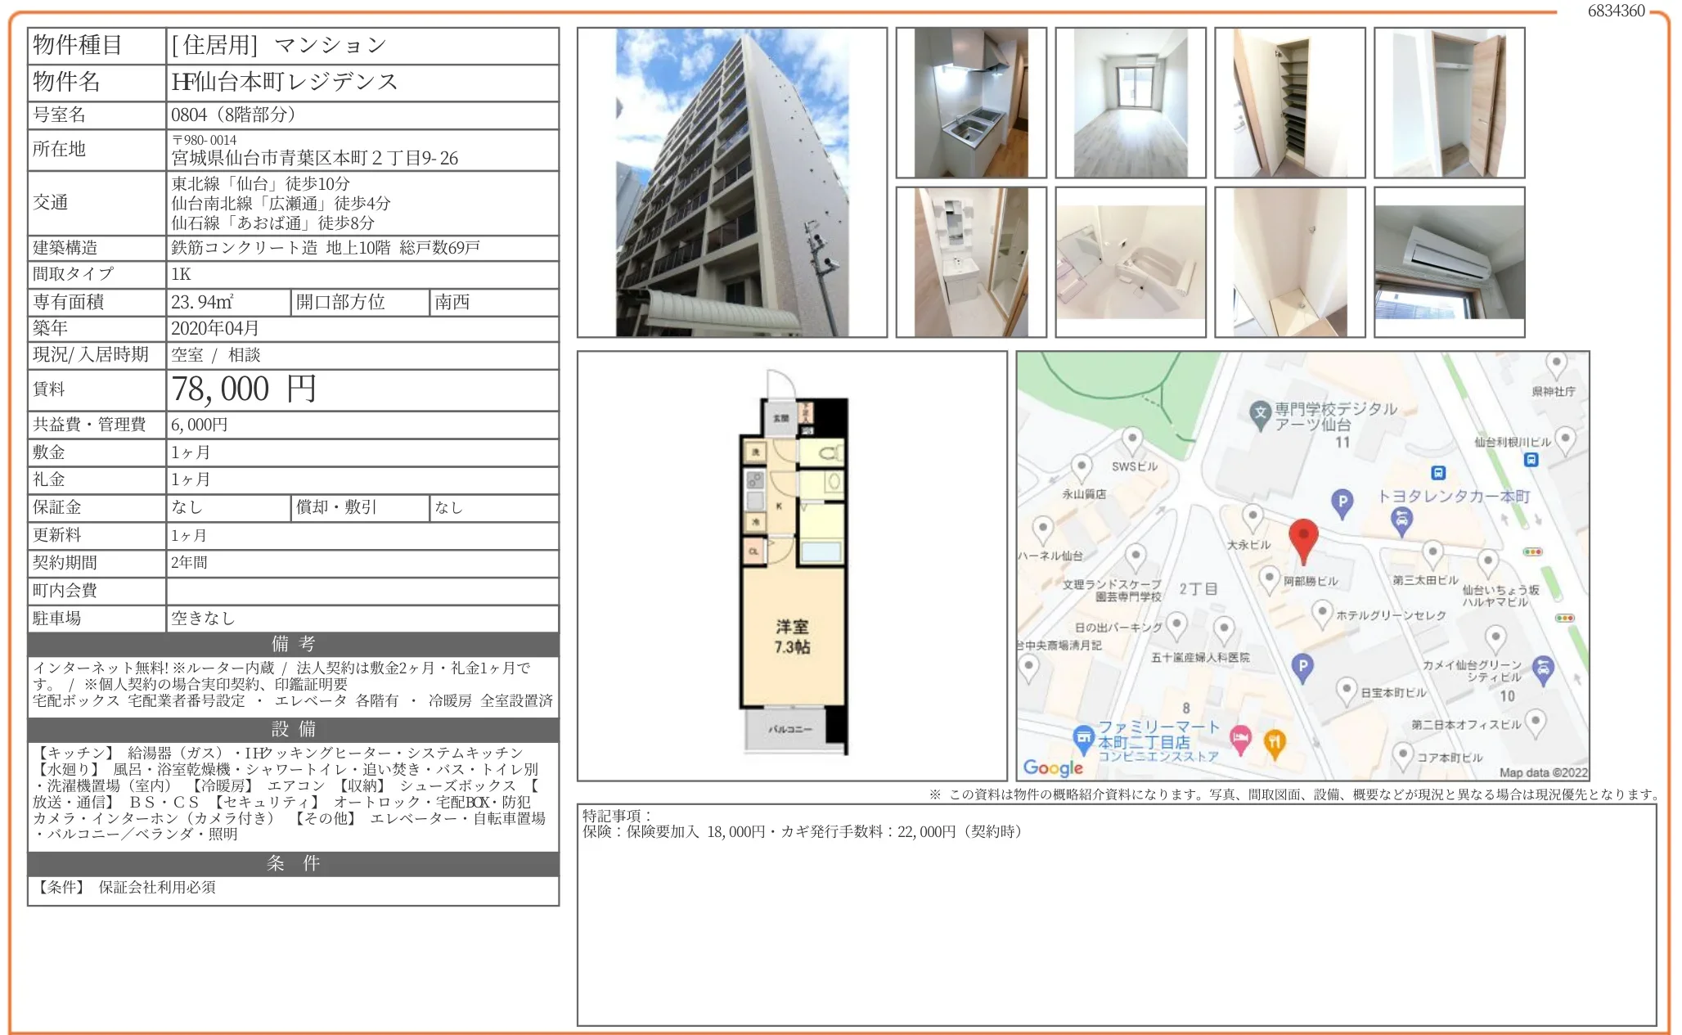Click the pink hotel bed icon on the map

[x=1240, y=740]
